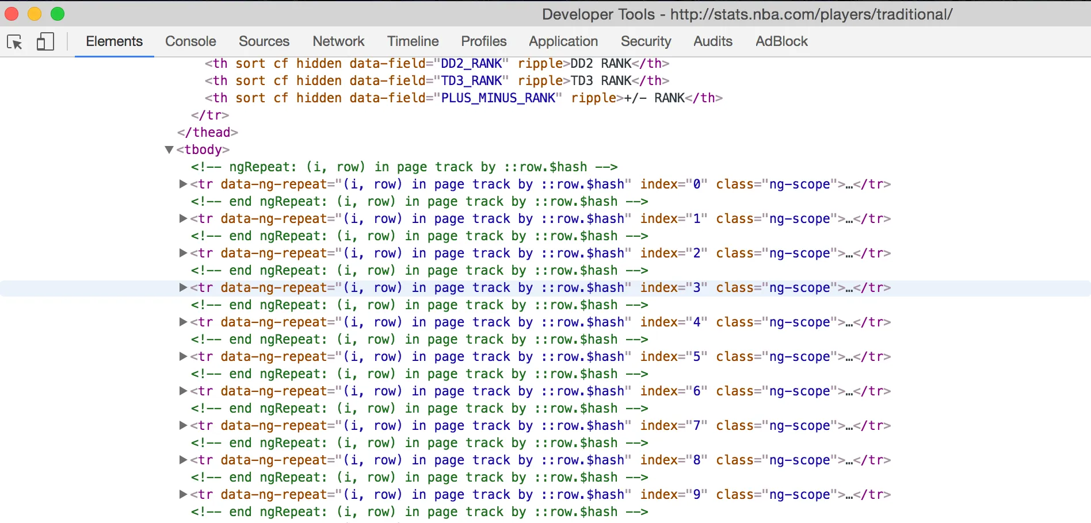Switch to the Application tab
This screenshot has width=1091, height=523.
point(563,41)
